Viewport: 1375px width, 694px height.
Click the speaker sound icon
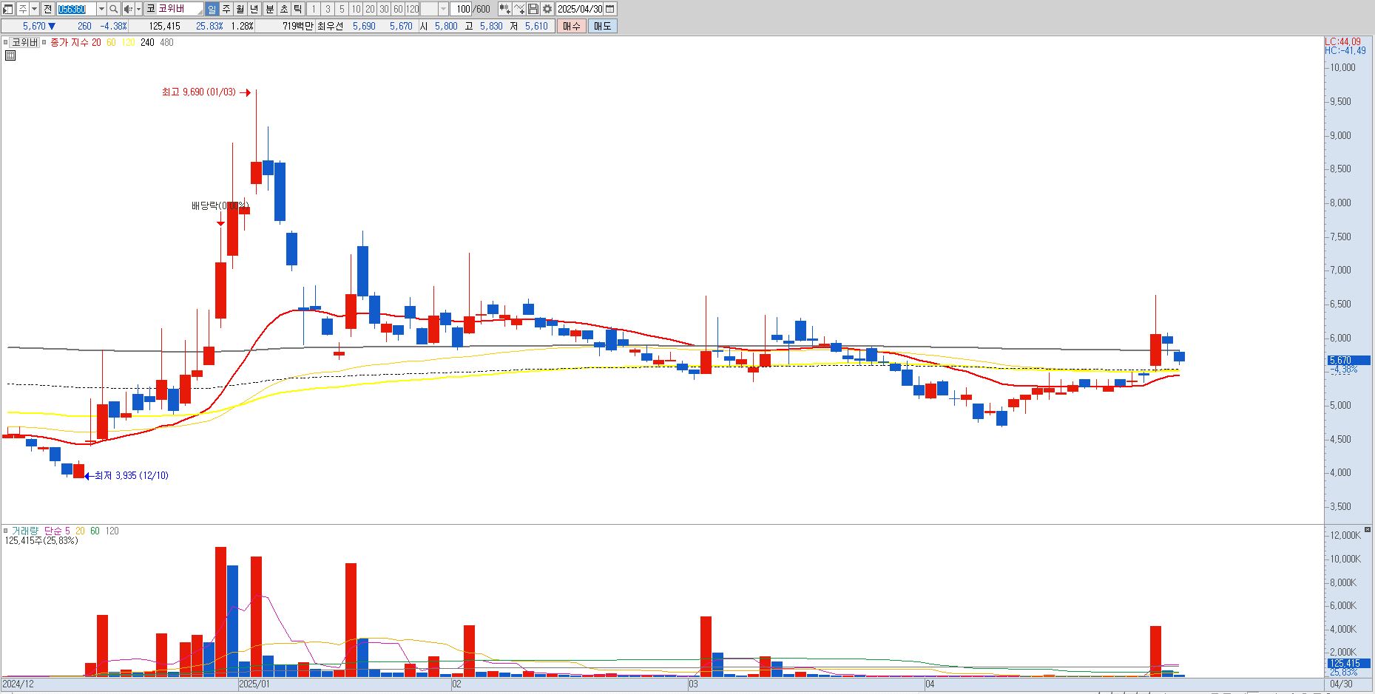tap(128, 9)
